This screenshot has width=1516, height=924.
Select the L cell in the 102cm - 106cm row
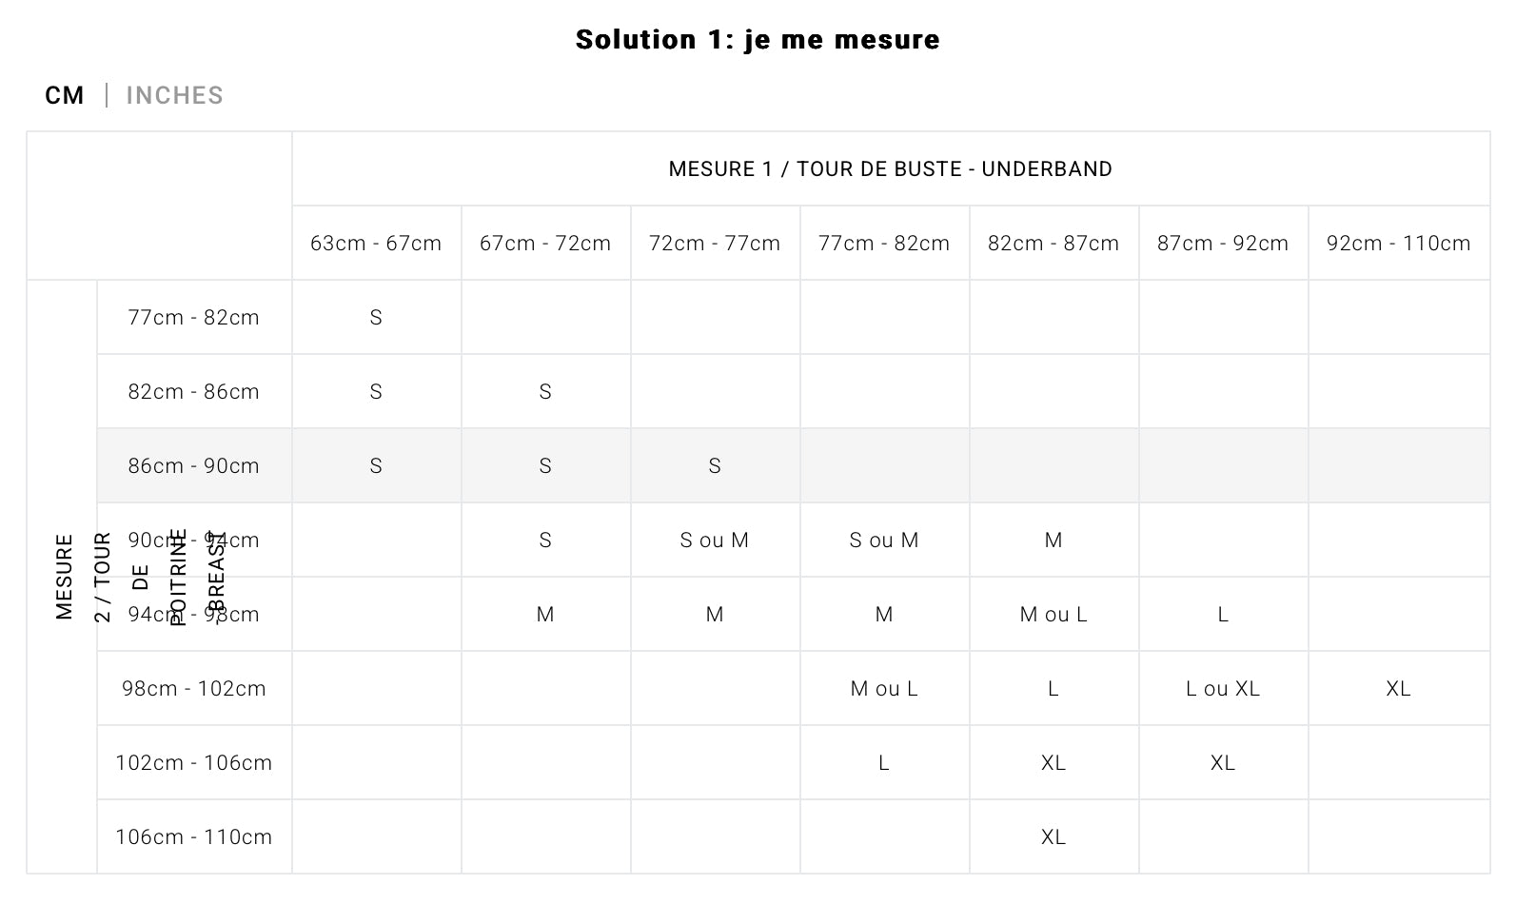click(883, 762)
